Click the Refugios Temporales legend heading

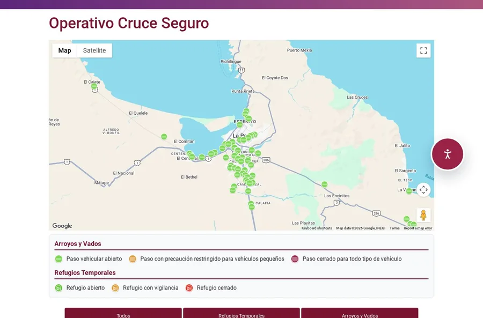85,273
